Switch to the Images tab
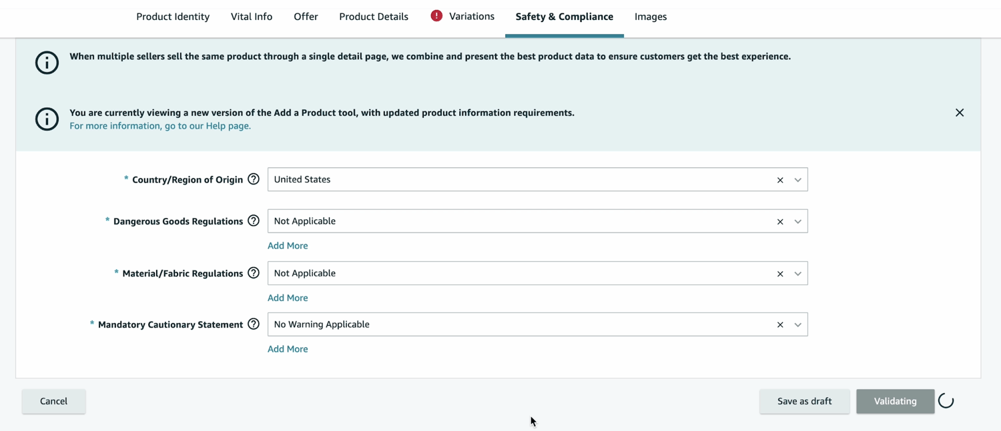The image size is (1001, 431). (650, 16)
